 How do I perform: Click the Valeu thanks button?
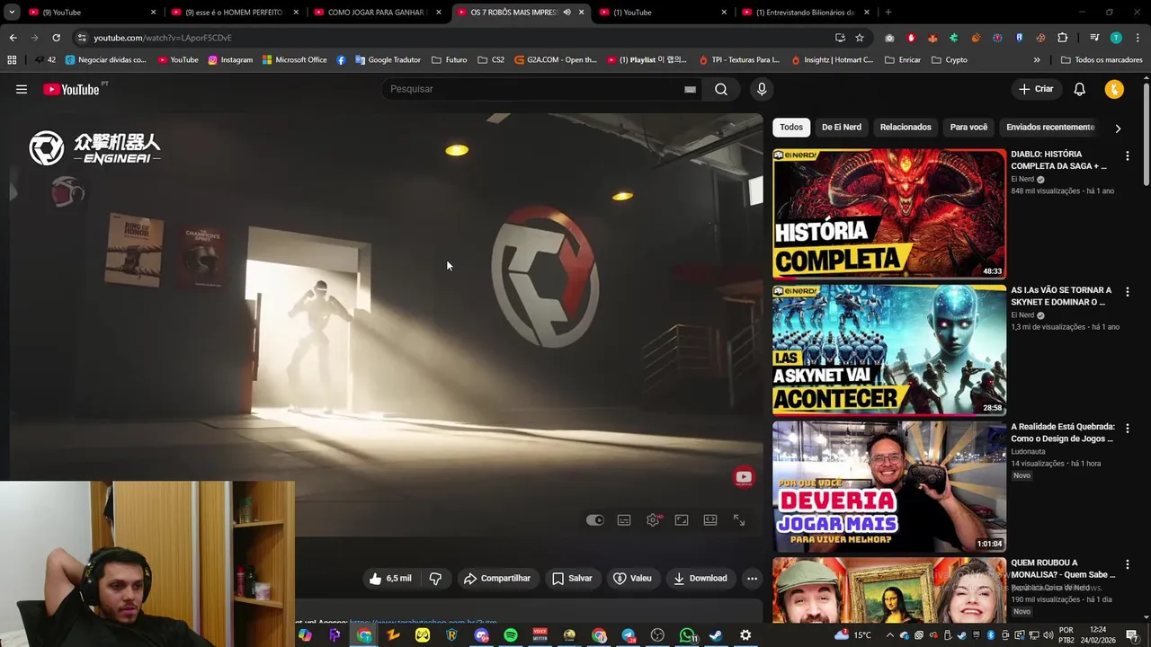[632, 579]
